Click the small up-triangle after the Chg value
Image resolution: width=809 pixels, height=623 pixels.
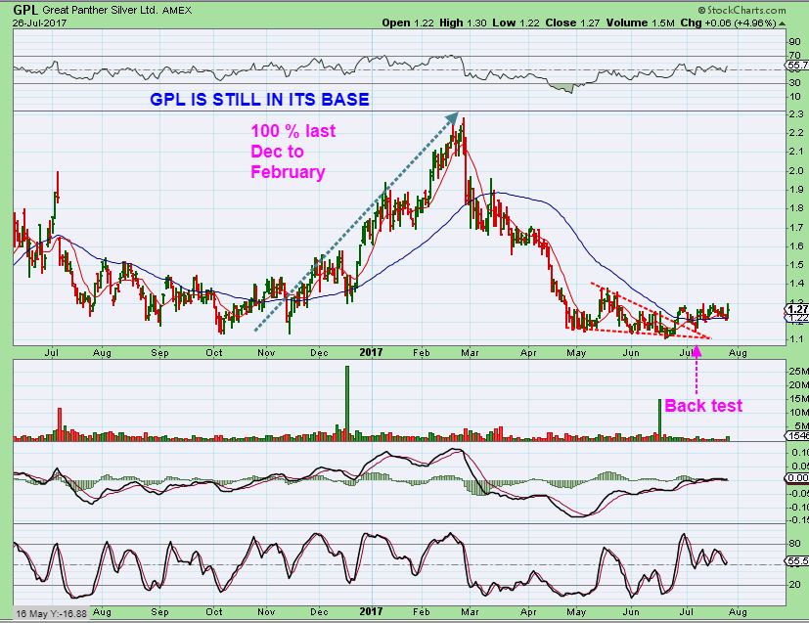[x=783, y=23]
